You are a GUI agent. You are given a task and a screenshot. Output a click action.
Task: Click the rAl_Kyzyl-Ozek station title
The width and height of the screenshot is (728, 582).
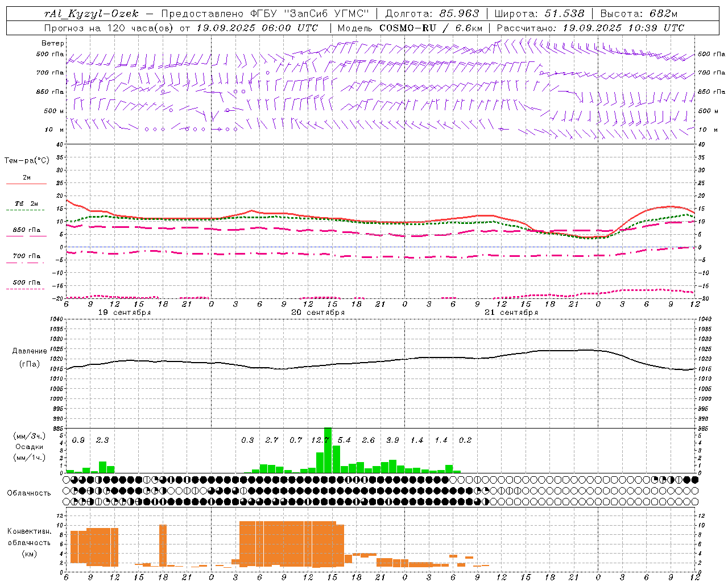pyautogui.click(x=91, y=14)
